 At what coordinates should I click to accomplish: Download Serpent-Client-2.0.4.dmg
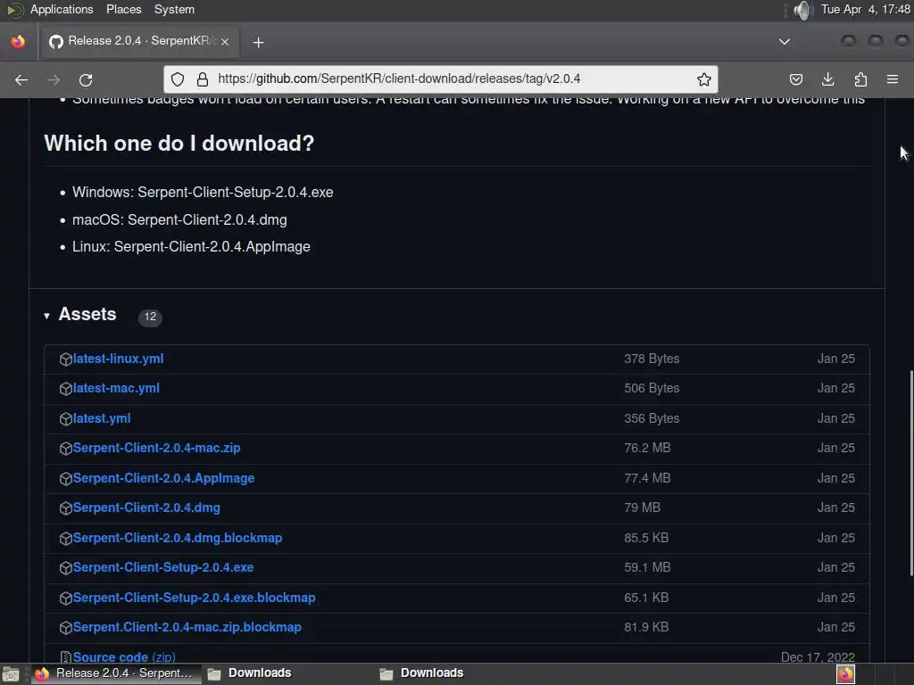click(x=146, y=508)
